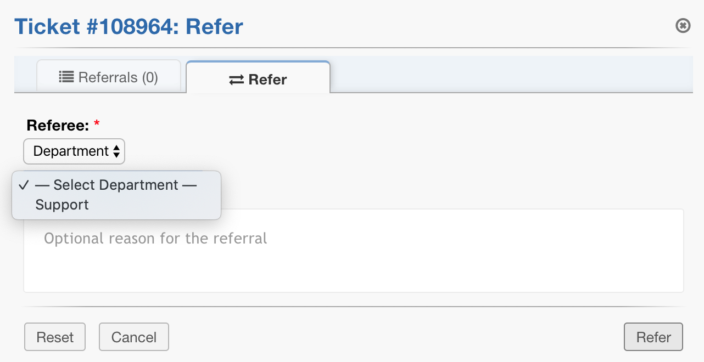This screenshot has width=704, height=362.
Task: Click the red required asterisk
Action: point(97,125)
